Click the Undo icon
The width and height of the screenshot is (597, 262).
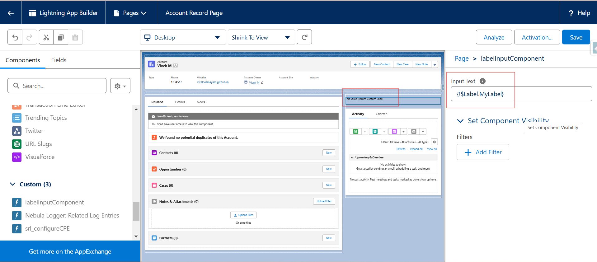[x=15, y=37]
